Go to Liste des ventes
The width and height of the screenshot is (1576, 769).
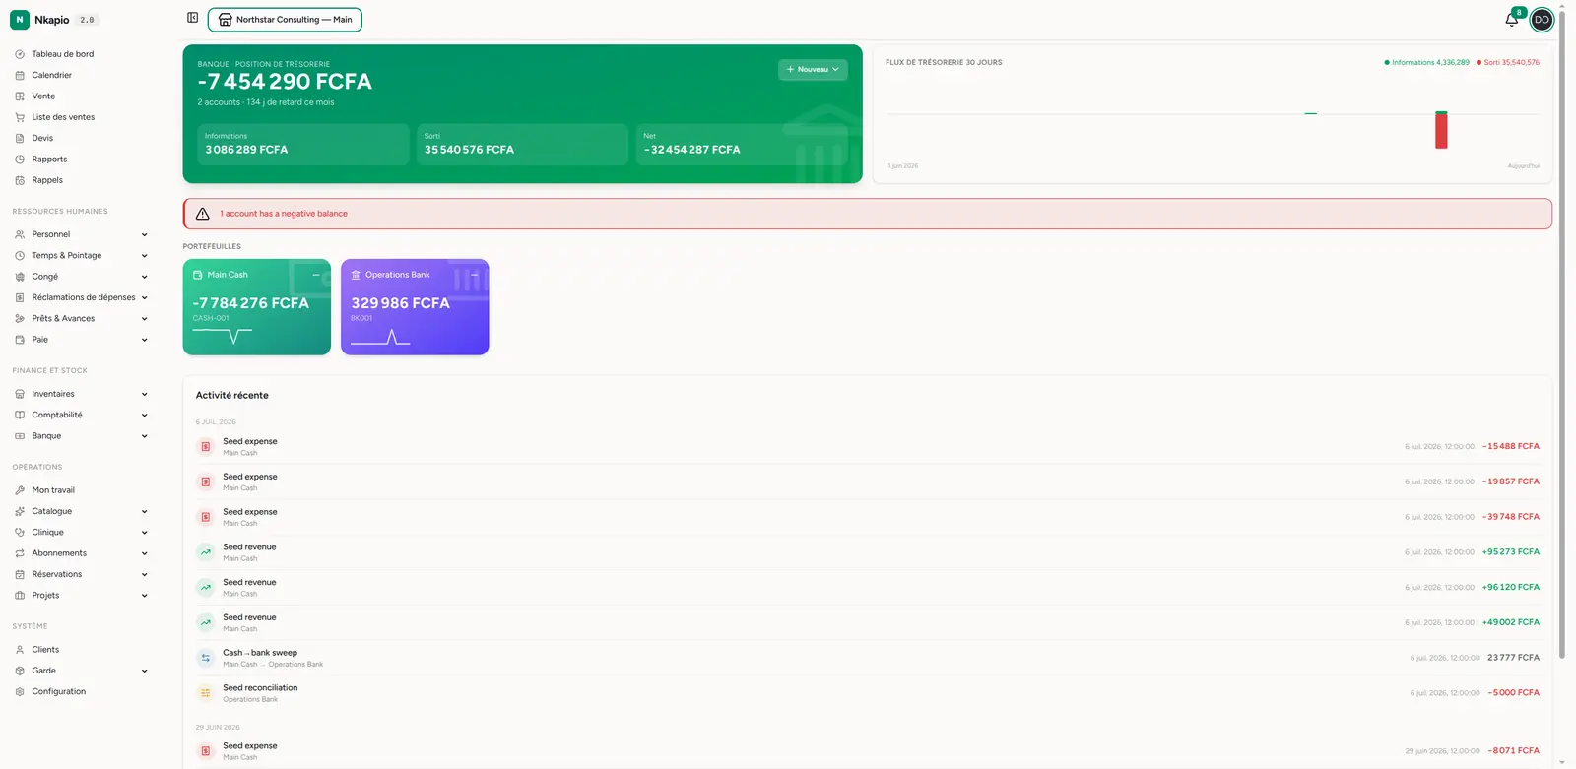pos(81,117)
